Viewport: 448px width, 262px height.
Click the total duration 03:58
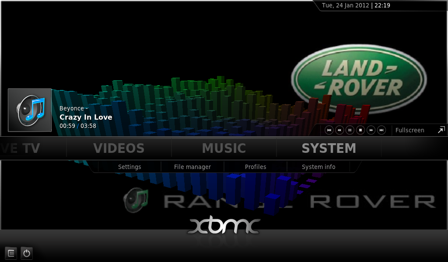tap(88, 126)
